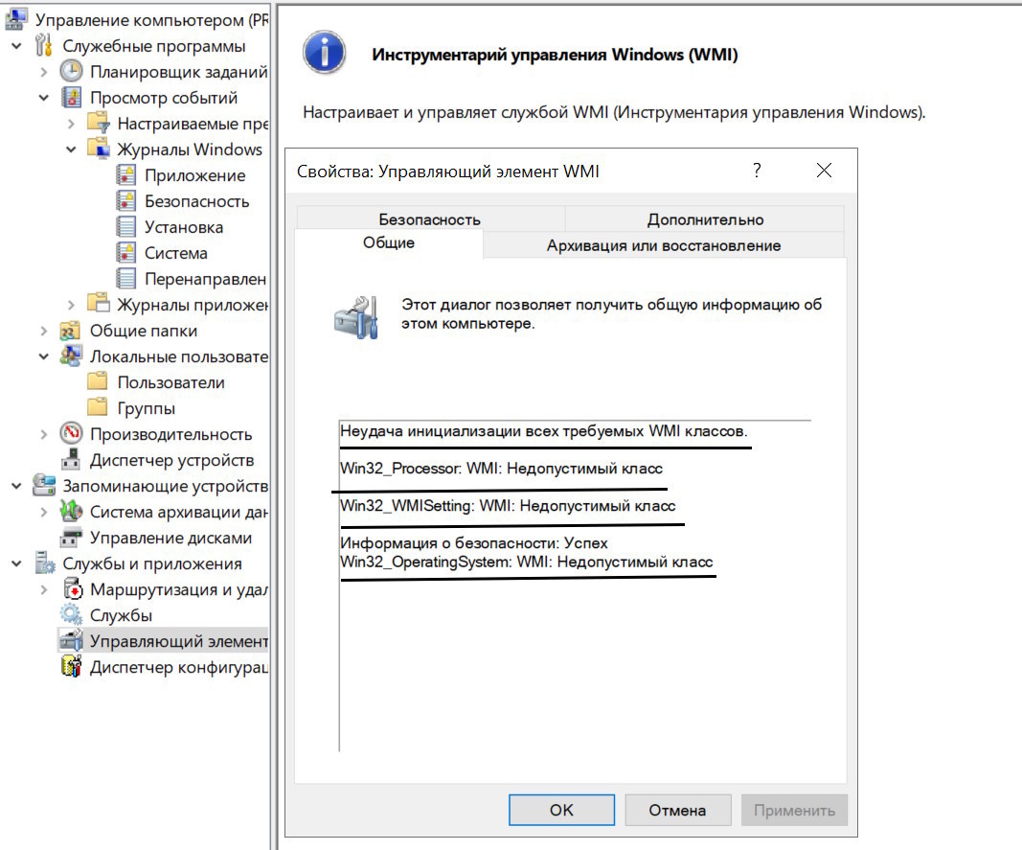The height and width of the screenshot is (850, 1022).
Task: Click the Диспетчер устройств icon
Action: pyautogui.click(x=72, y=460)
